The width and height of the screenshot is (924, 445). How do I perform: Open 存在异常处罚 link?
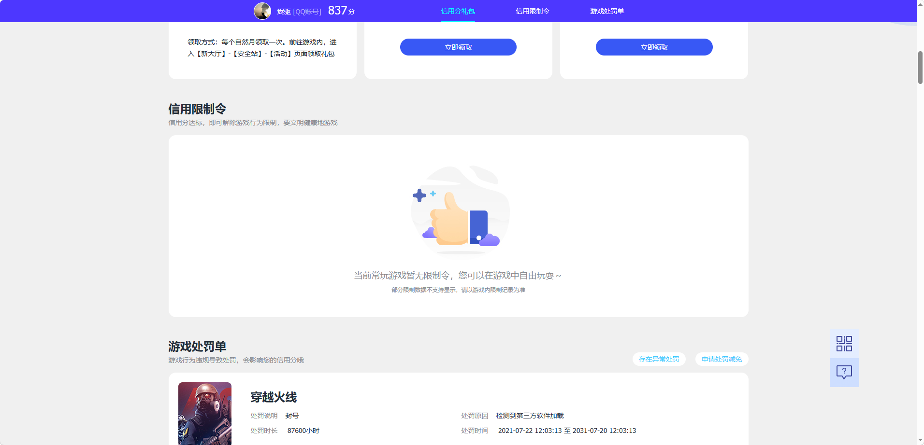click(659, 359)
